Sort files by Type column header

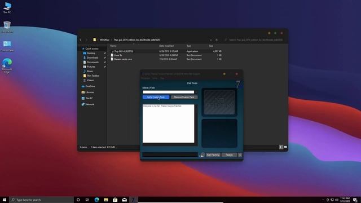[x=189, y=46]
